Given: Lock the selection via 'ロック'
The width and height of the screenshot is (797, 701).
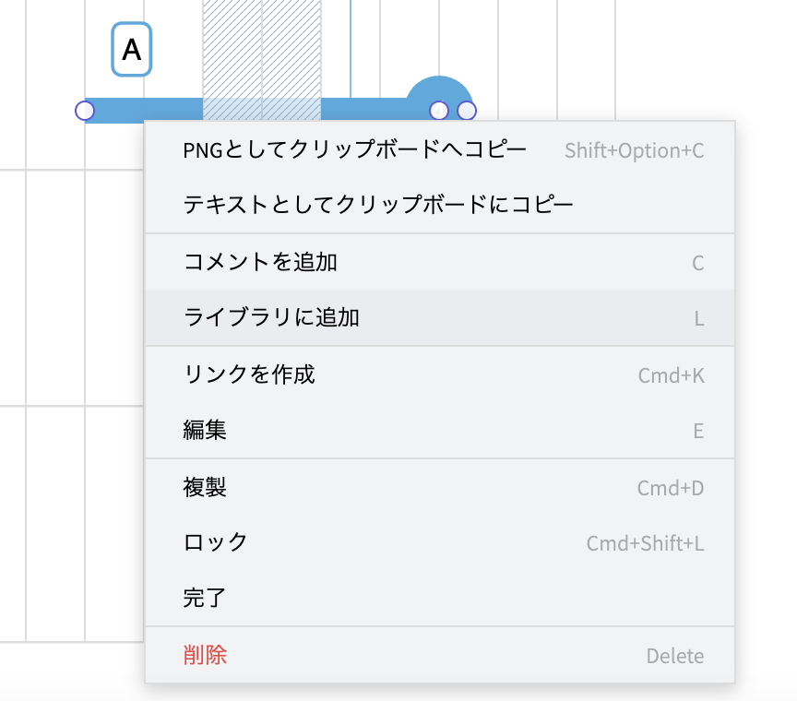Looking at the screenshot, I should pyautogui.click(x=216, y=542).
